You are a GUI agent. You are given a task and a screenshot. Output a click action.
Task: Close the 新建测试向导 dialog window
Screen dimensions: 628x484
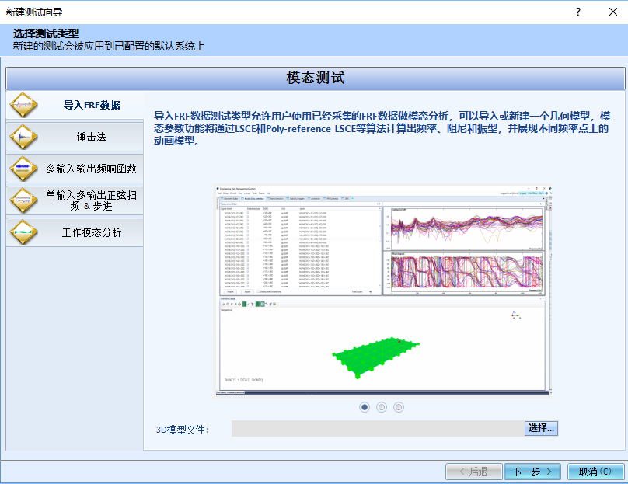(613, 12)
